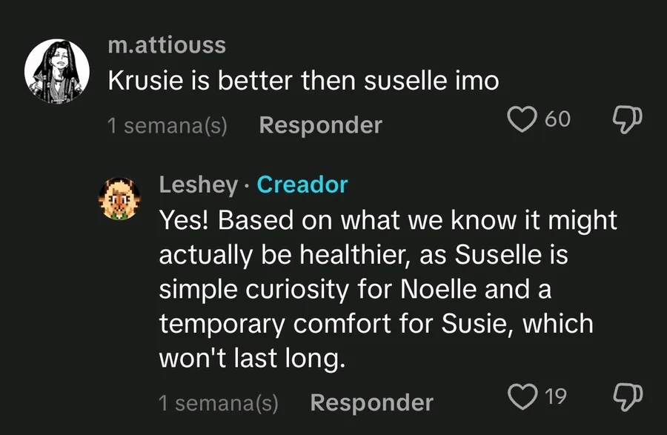Click the timestamp under m.attiouss comment
Viewport: 667px width, 435px height.
pos(167,125)
